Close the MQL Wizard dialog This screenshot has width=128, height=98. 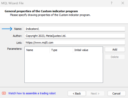123,3
